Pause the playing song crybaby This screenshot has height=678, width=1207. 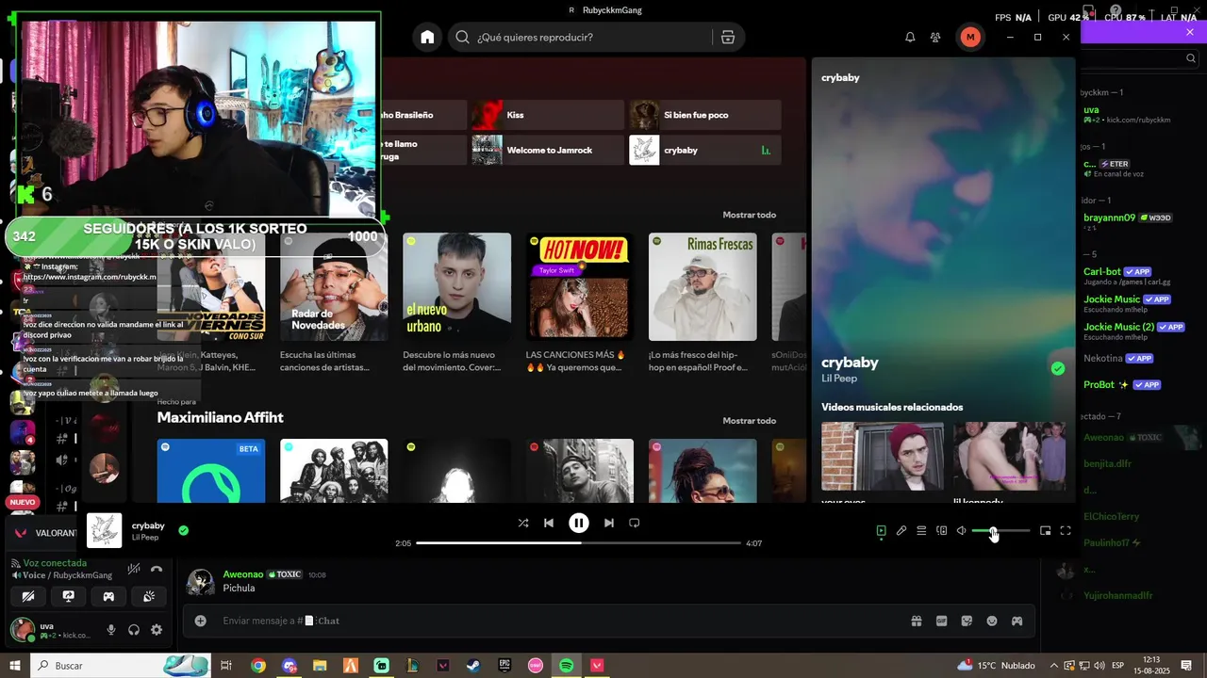579,523
